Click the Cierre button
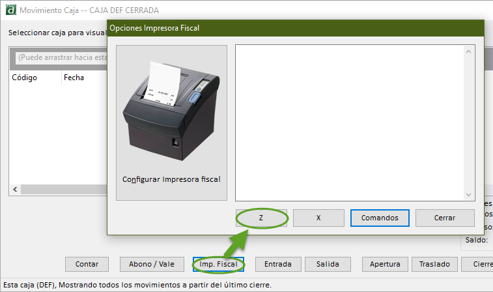This screenshot has height=292, width=493. [477, 264]
